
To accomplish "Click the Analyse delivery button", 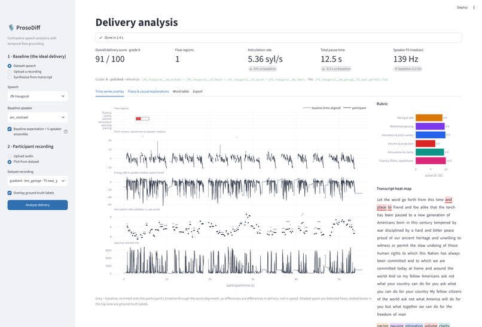I will pos(38,205).
